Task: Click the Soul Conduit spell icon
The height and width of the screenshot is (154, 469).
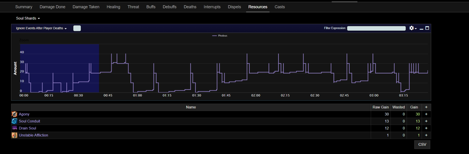Action: pos(14,121)
